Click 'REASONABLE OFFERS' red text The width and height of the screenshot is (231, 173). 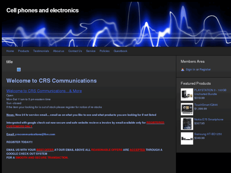107,150
